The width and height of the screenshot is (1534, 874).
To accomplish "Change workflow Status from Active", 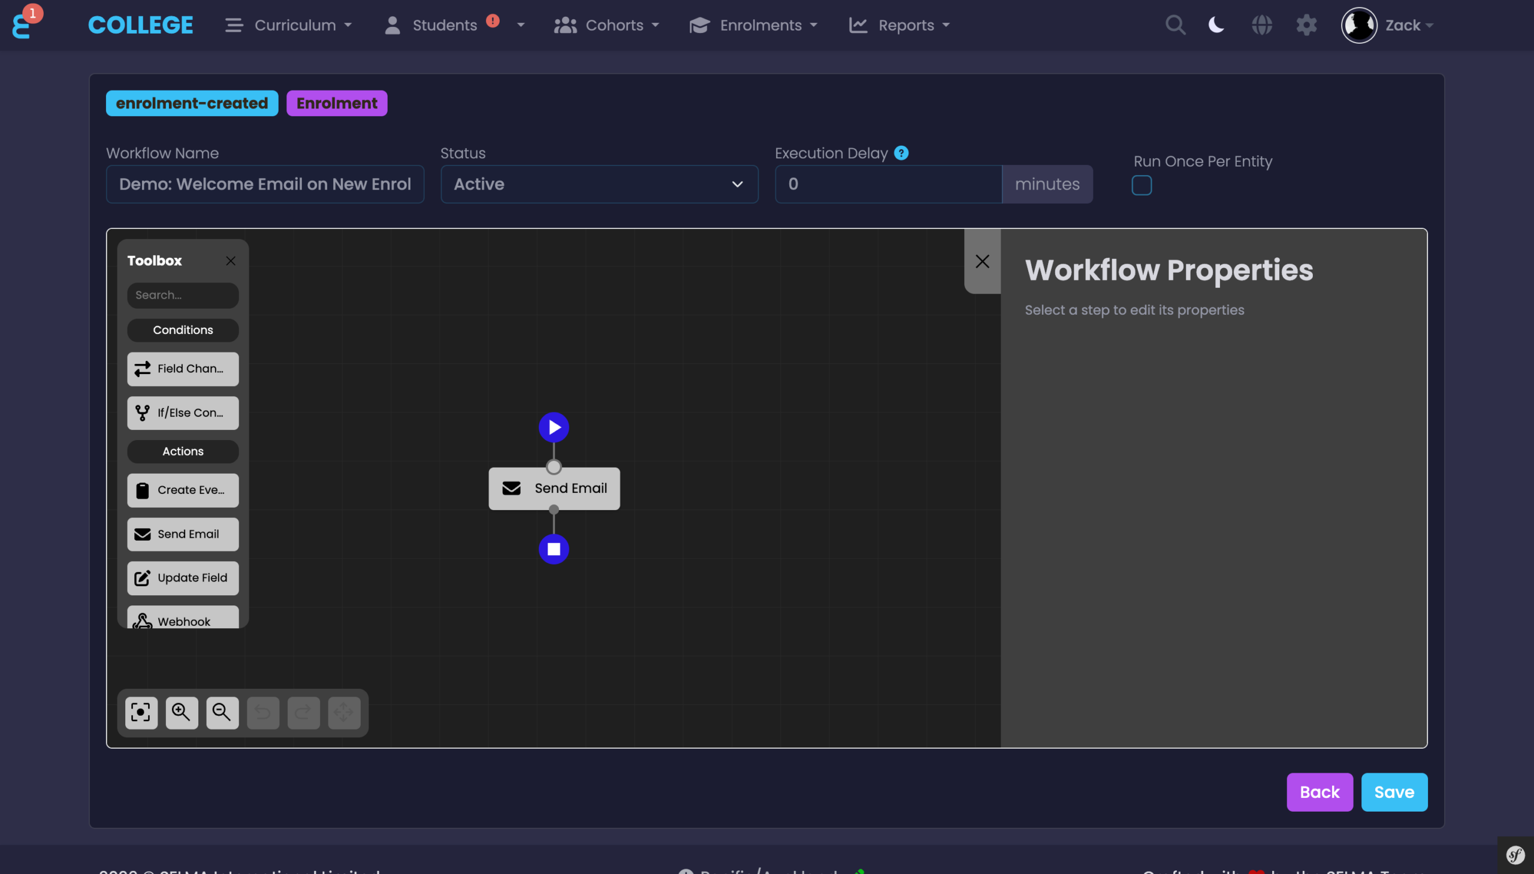I will pos(599,184).
